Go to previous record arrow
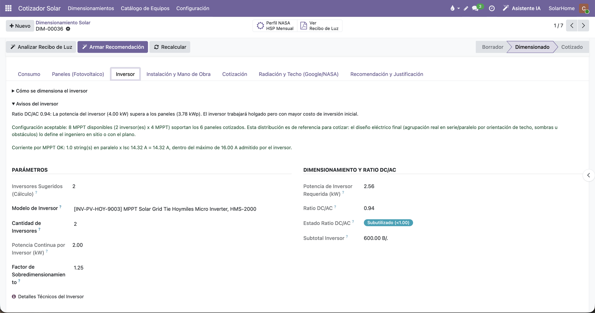Viewport: 595px width, 313px height. 572,26
